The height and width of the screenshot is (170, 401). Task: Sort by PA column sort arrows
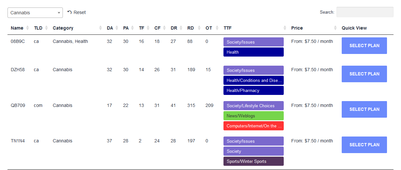tap(133, 28)
